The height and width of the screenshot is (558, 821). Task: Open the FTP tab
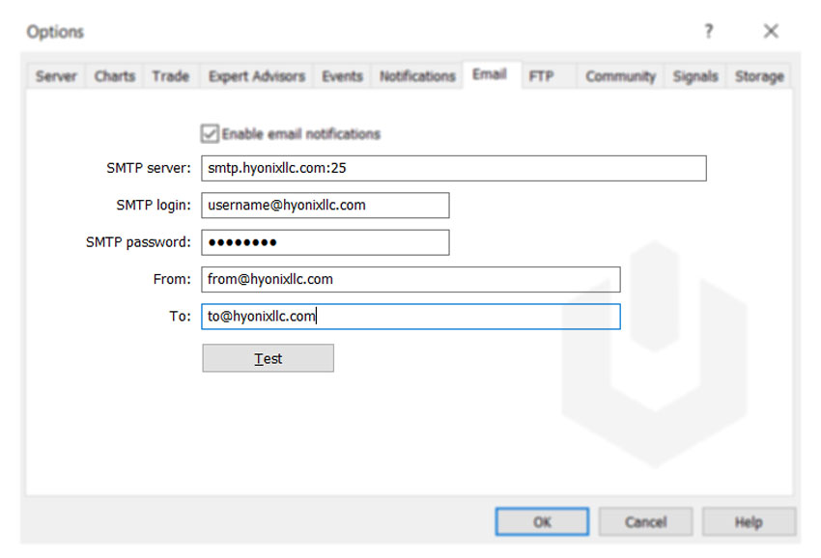point(541,76)
